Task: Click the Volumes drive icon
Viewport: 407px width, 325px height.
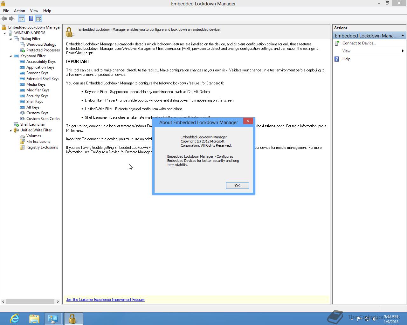Action: (x=22, y=136)
